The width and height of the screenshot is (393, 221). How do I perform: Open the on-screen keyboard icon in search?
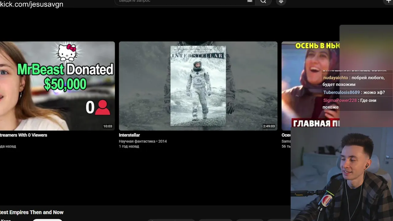click(x=250, y=1)
